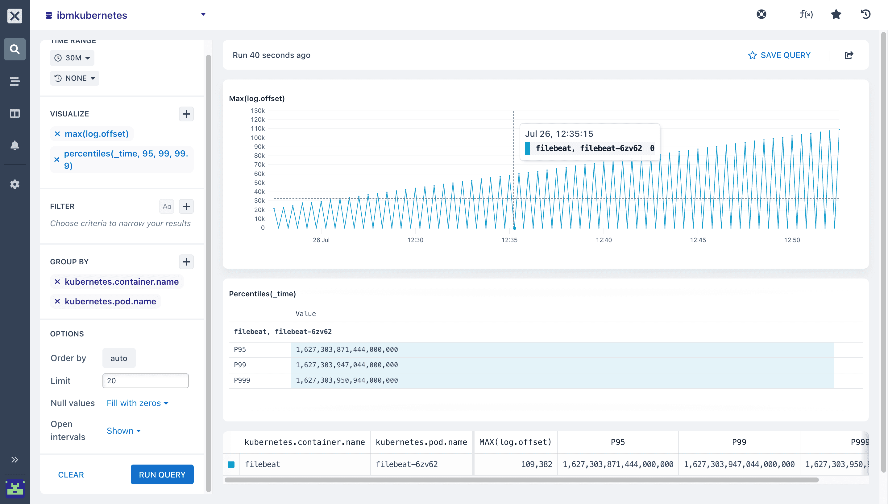Click the star icon beside Save Query
This screenshot has height=504, width=888.
pyautogui.click(x=753, y=55)
